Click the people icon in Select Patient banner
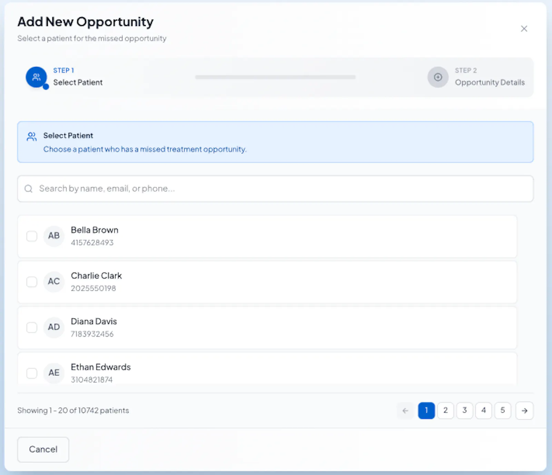Screen dimensions: 552x475 point(32,137)
